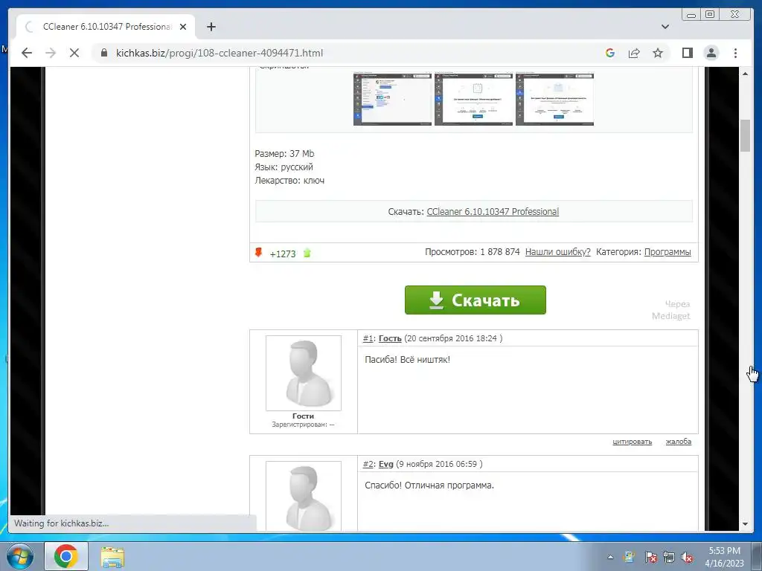Open the Windows Start menu
The width and height of the screenshot is (762, 571).
pyautogui.click(x=19, y=556)
